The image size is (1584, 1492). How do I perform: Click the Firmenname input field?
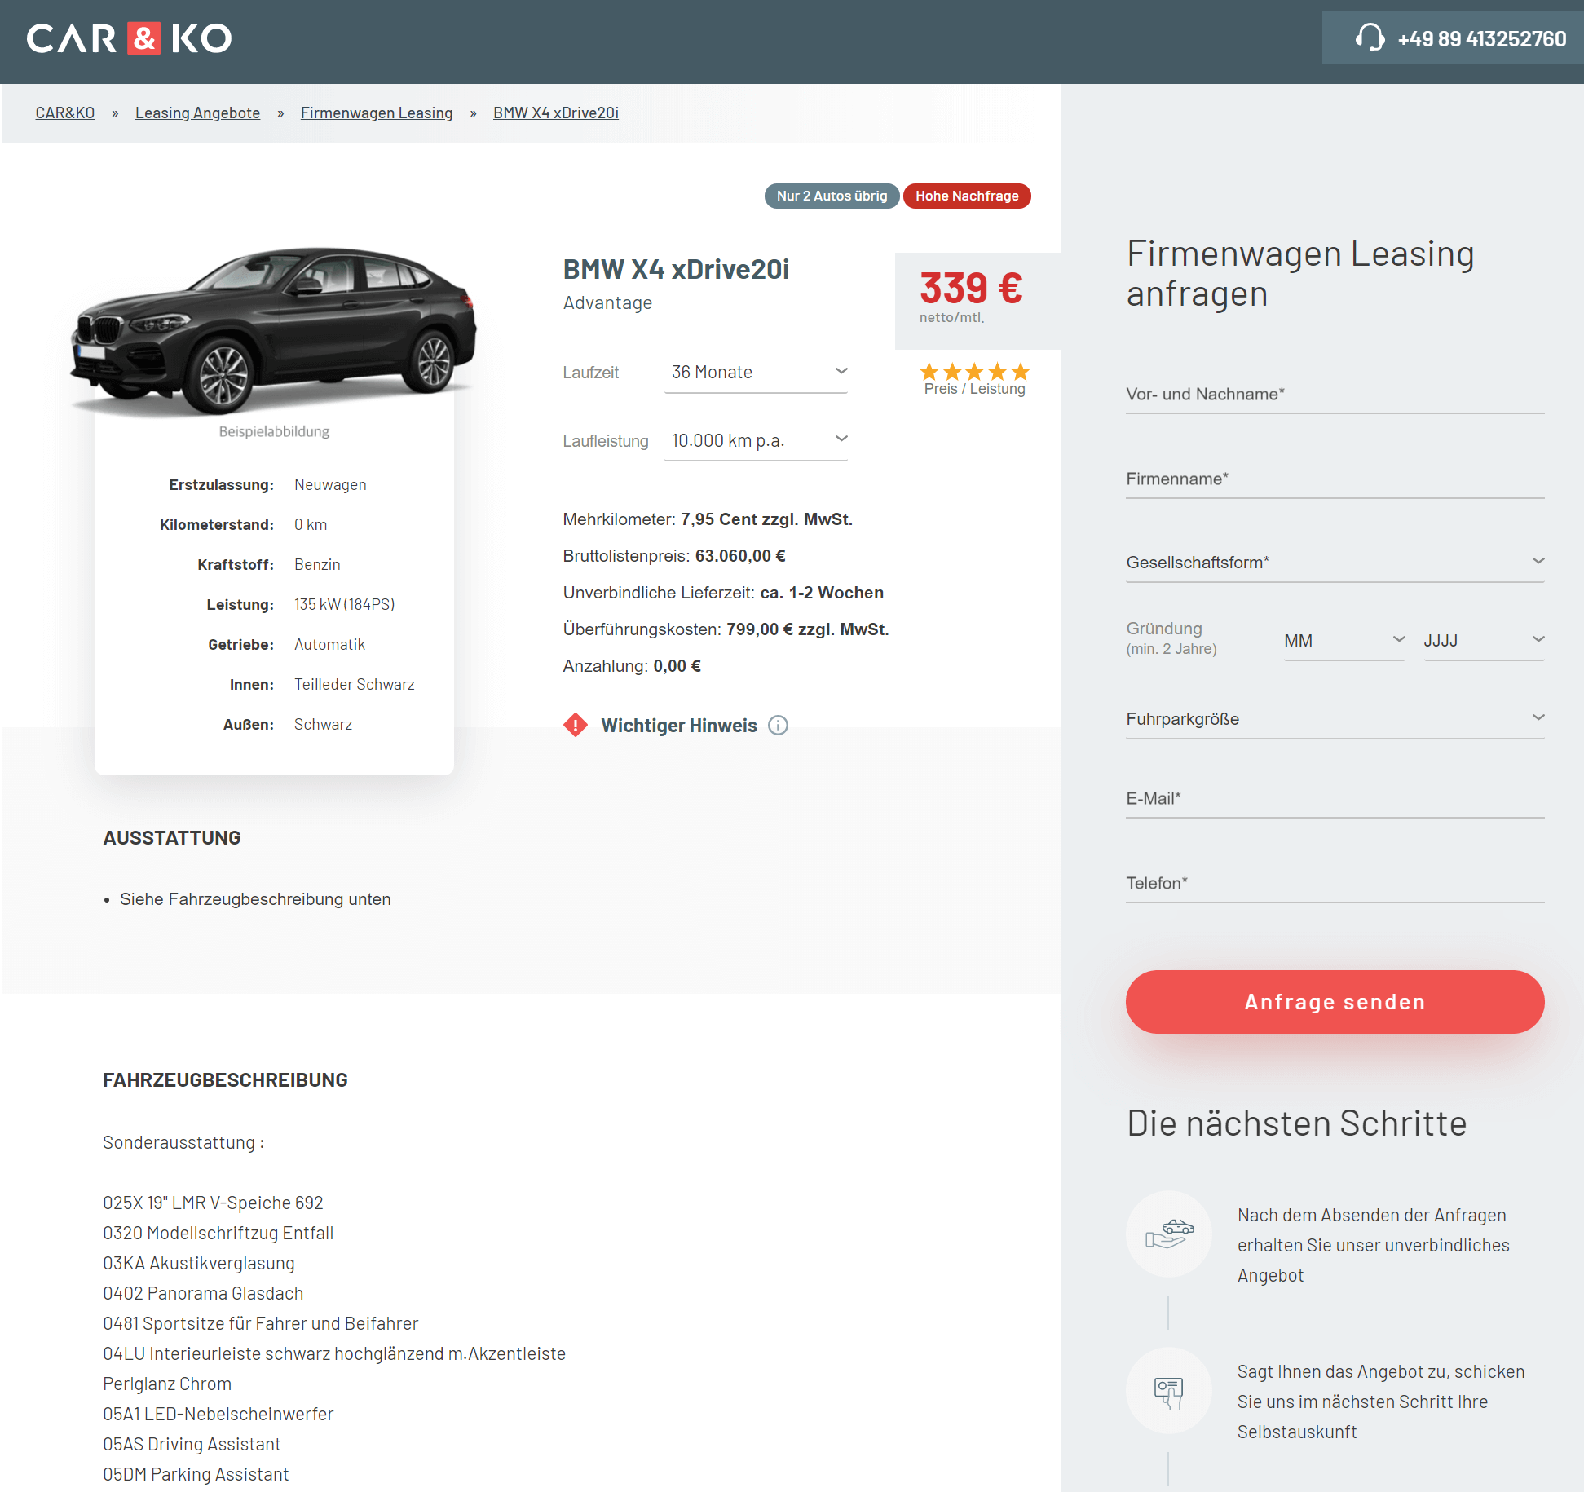(1335, 479)
